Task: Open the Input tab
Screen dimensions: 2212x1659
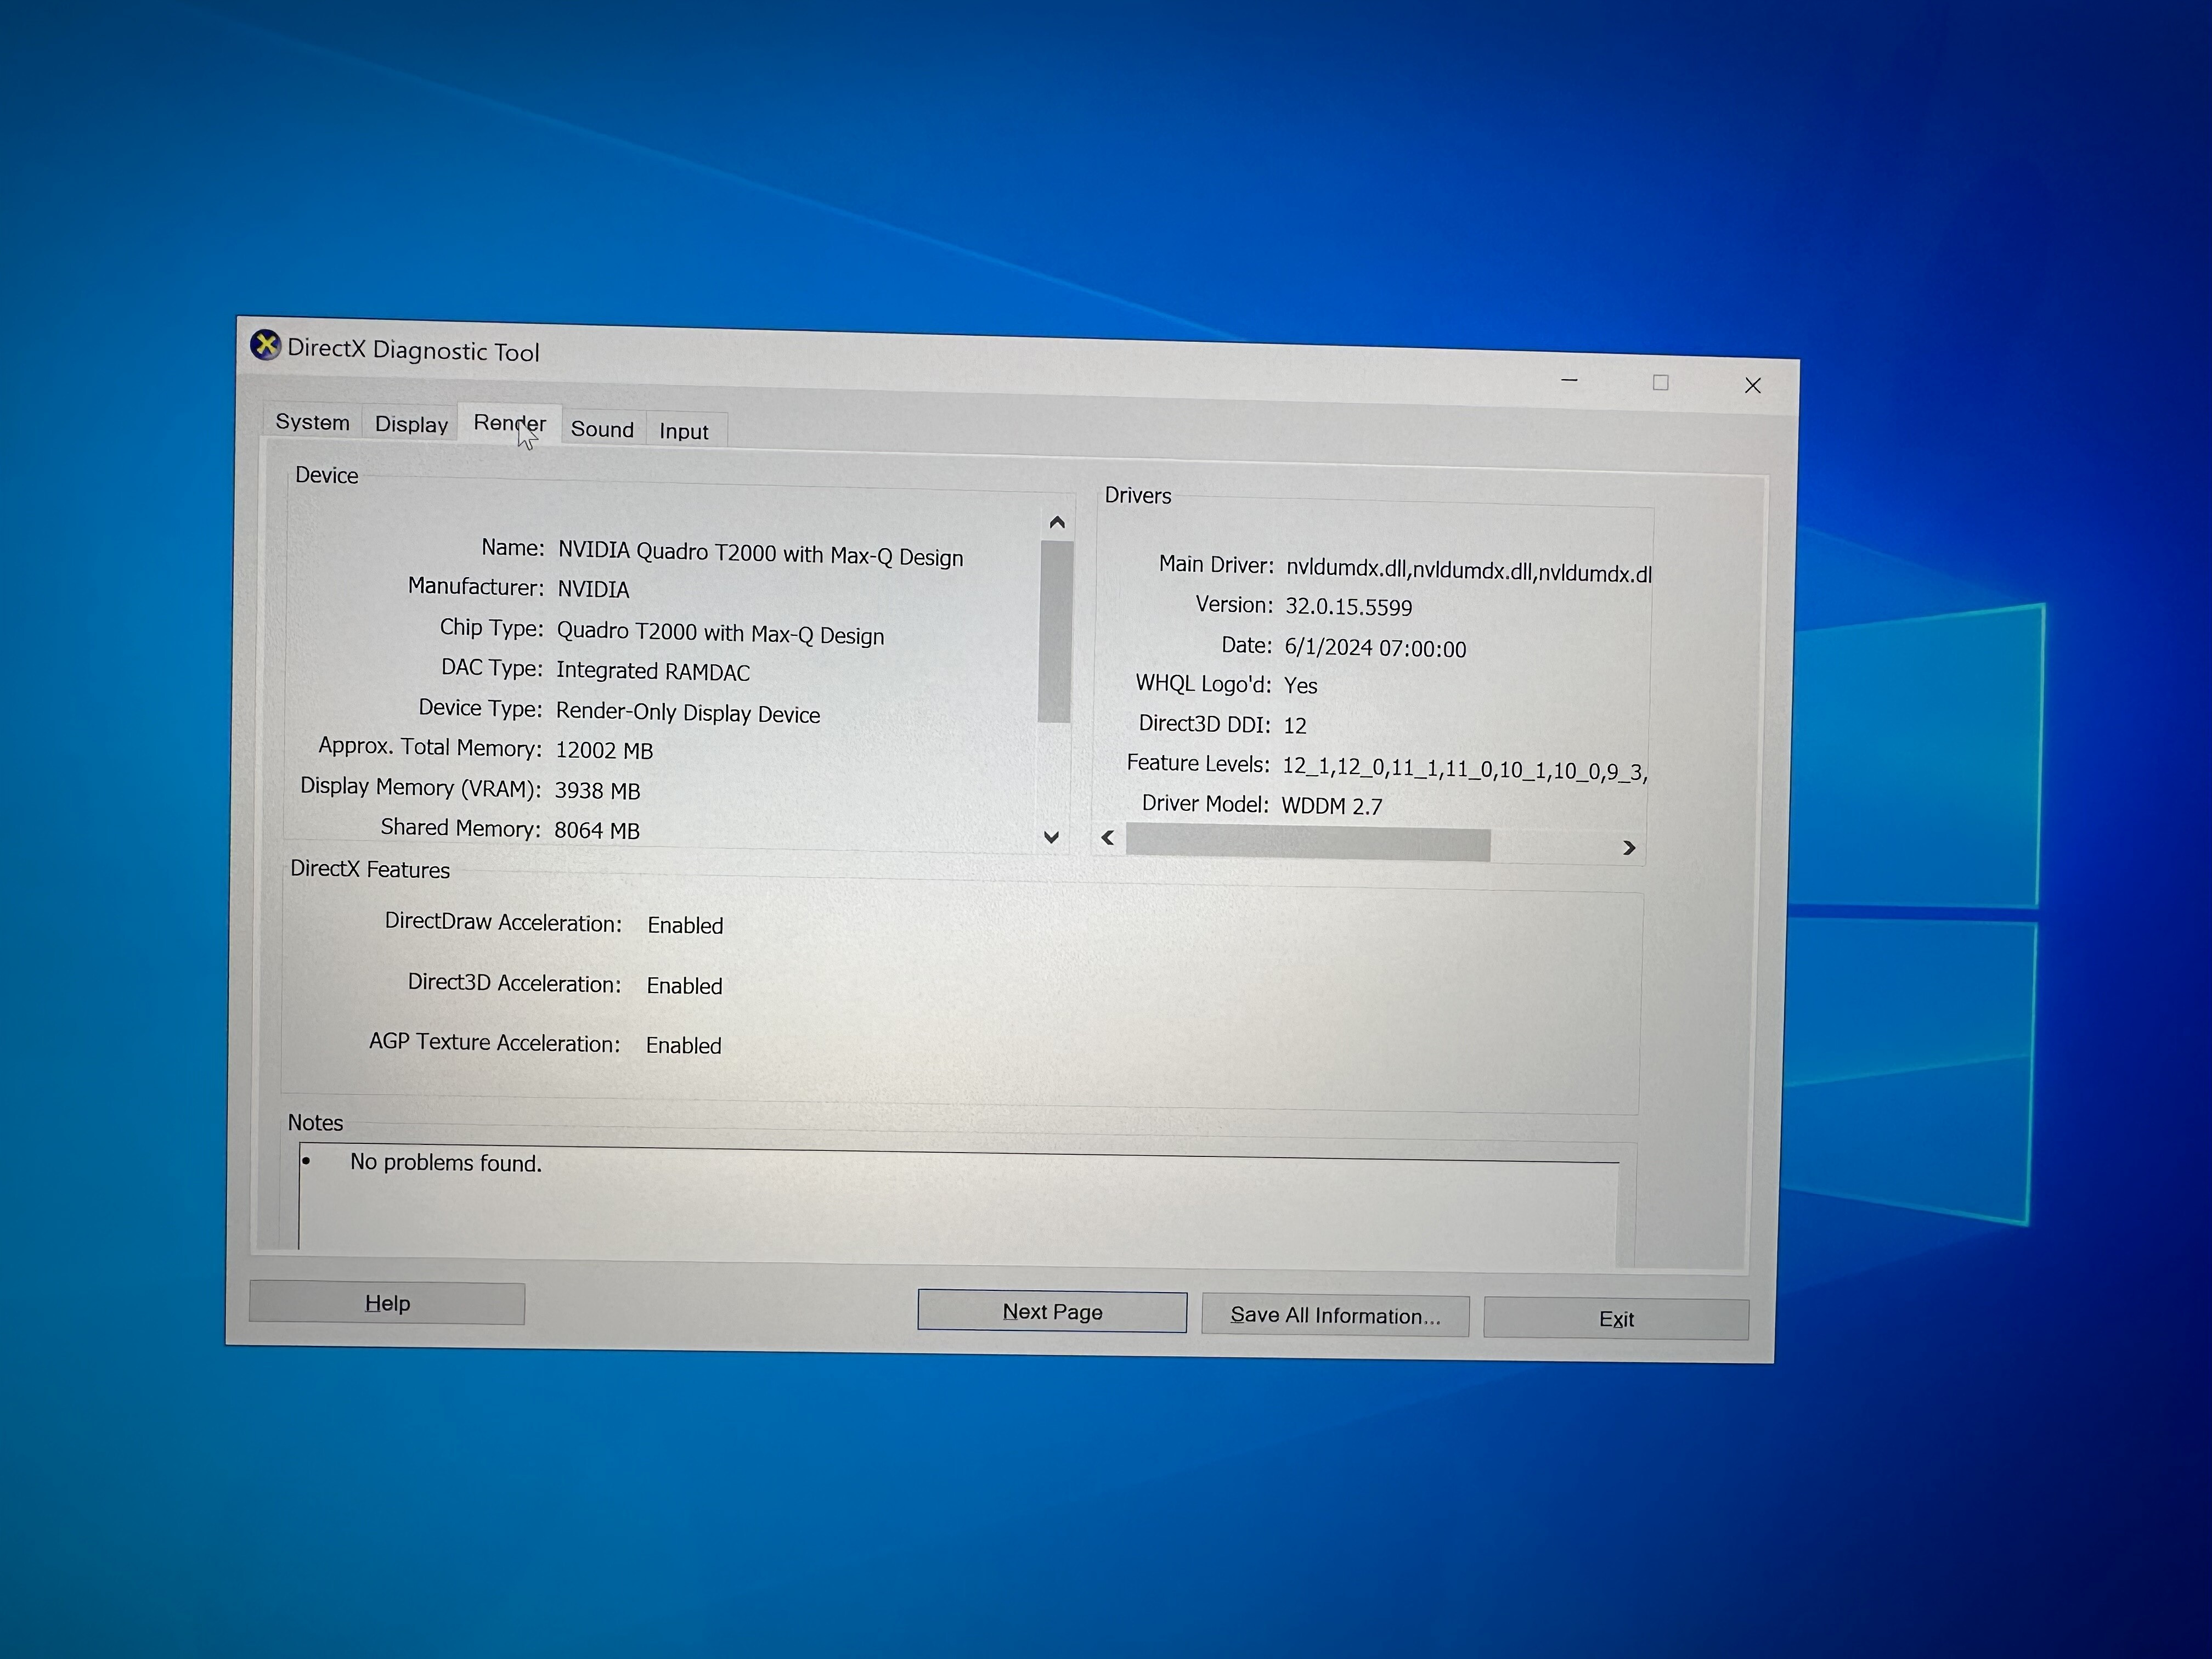Action: coord(684,431)
